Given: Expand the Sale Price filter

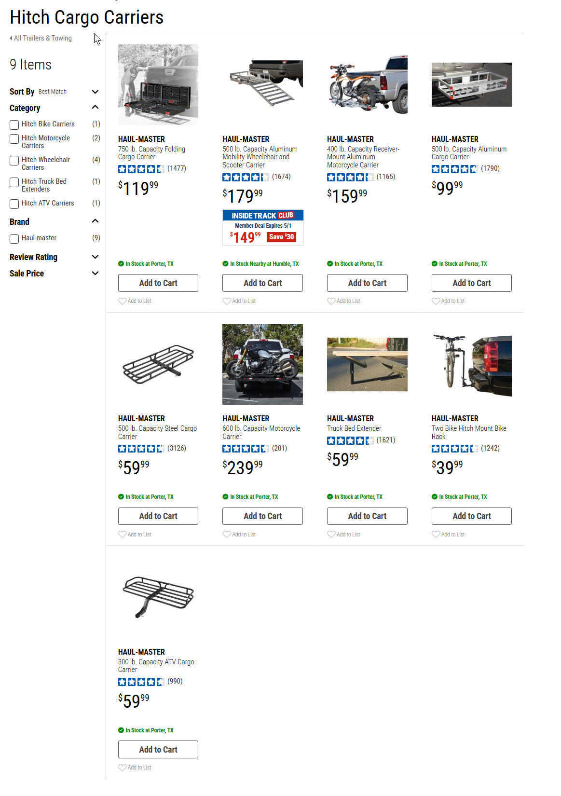Looking at the screenshot, I should point(95,274).
